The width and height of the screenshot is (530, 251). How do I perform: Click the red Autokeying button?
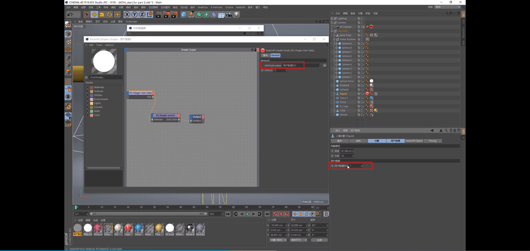(x=281, y=214)
